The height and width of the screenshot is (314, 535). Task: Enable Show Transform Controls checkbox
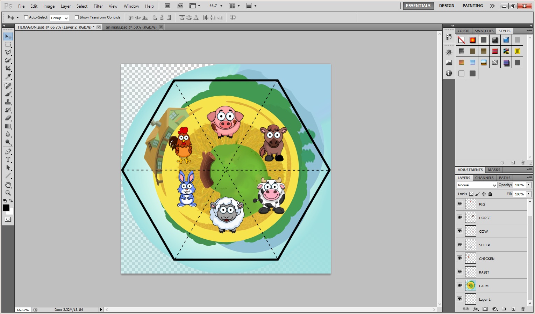pyautogui.click(x=77, y=17)
